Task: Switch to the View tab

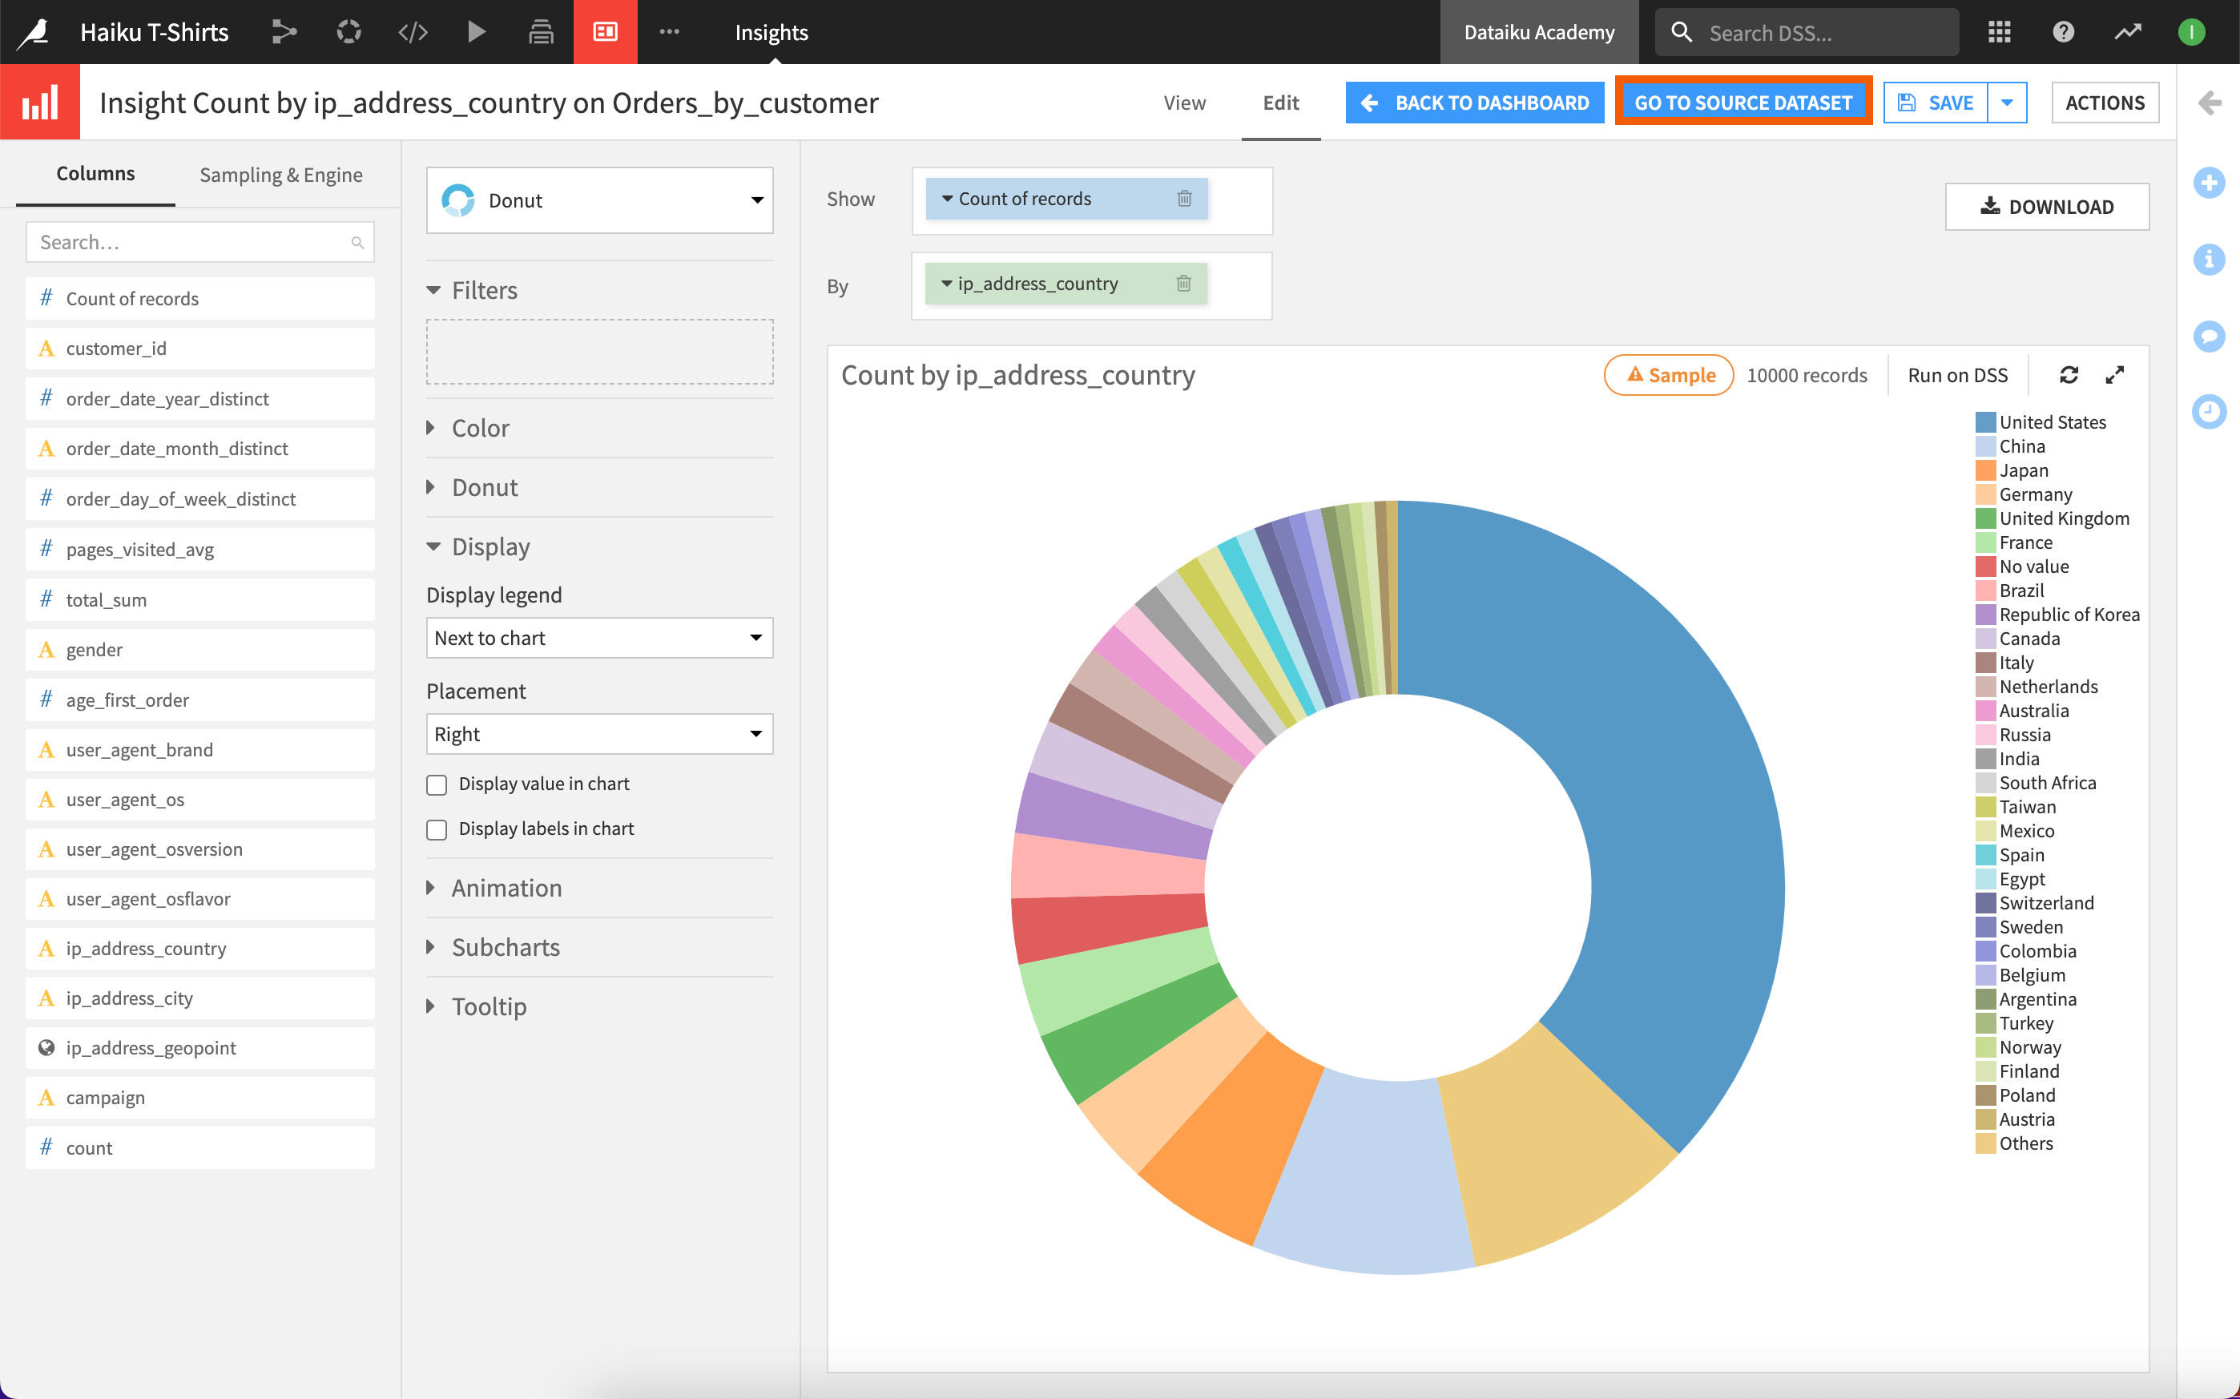Action: (1185, 103)
